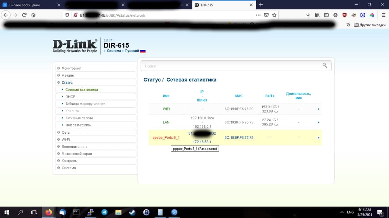Open the Windows Start menu
This screenshot has height=218, width=389.
tap(6, 212)
